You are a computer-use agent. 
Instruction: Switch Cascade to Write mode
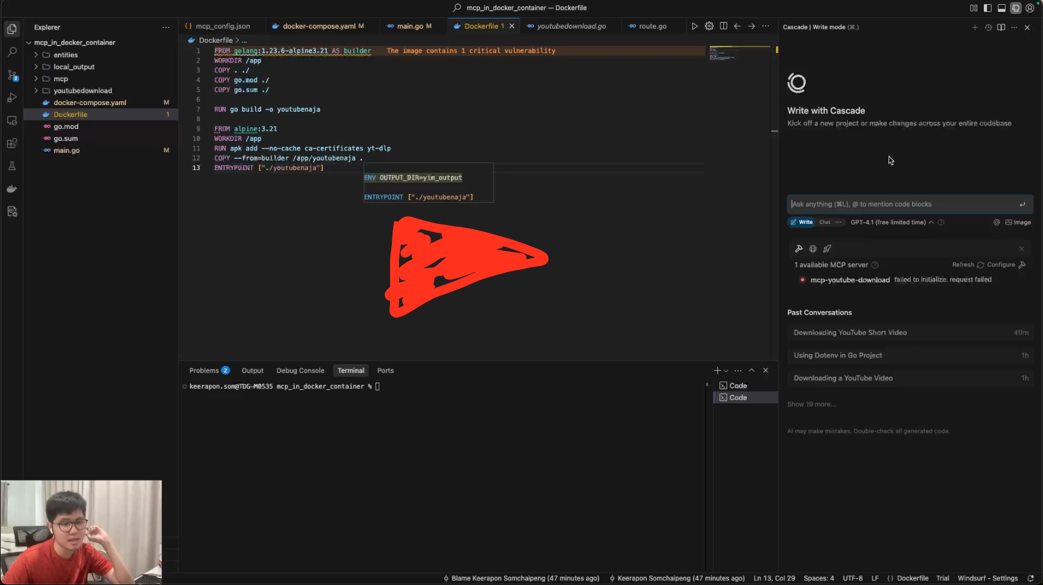pyautogui.click(x=802, y=223)
